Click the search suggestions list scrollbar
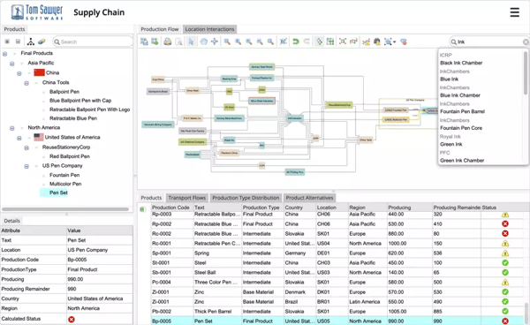The image size is (530, 325). point(525,72)
